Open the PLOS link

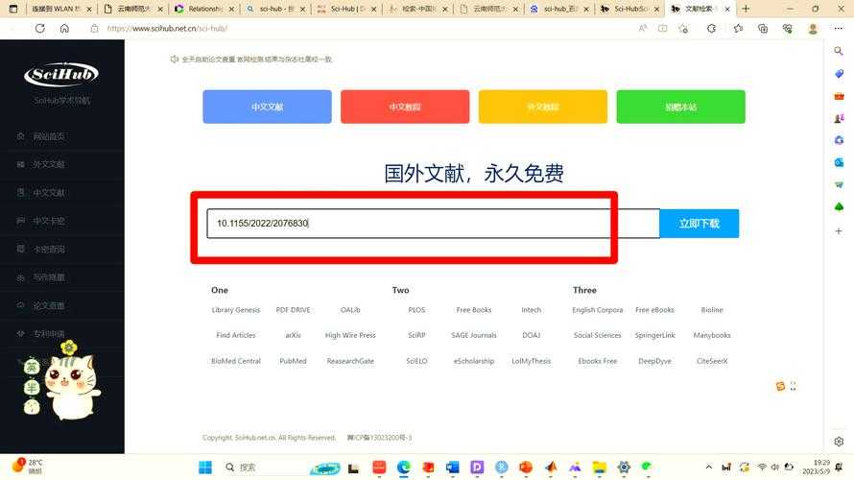pos(416,310)
